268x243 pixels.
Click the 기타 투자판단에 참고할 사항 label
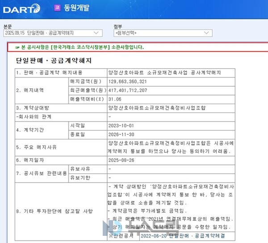click(x=54, y=210)
